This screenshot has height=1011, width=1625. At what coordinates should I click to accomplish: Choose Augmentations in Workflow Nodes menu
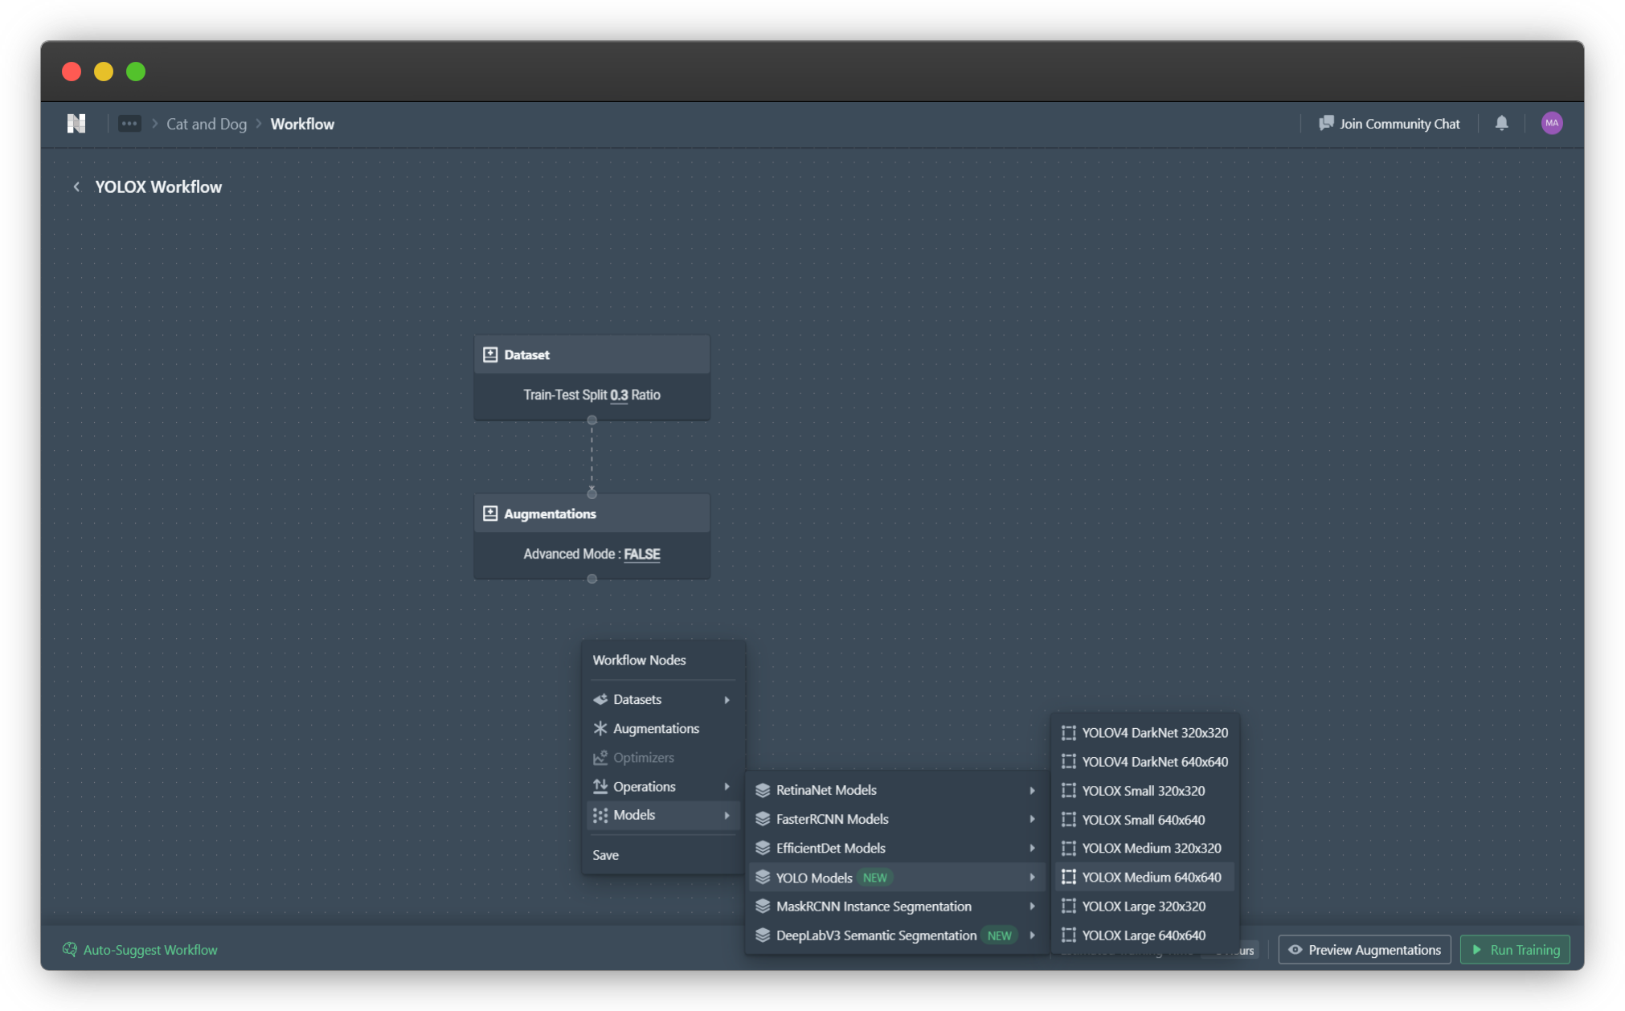point(655,728)
